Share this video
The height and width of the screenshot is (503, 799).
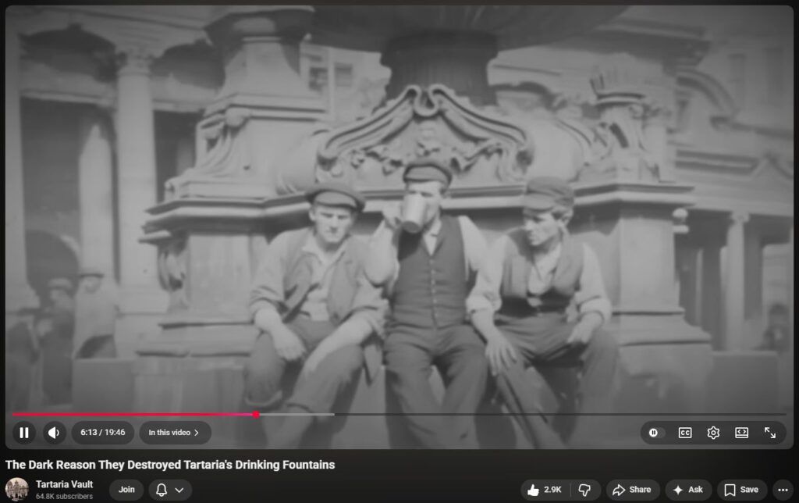point(632,490)
